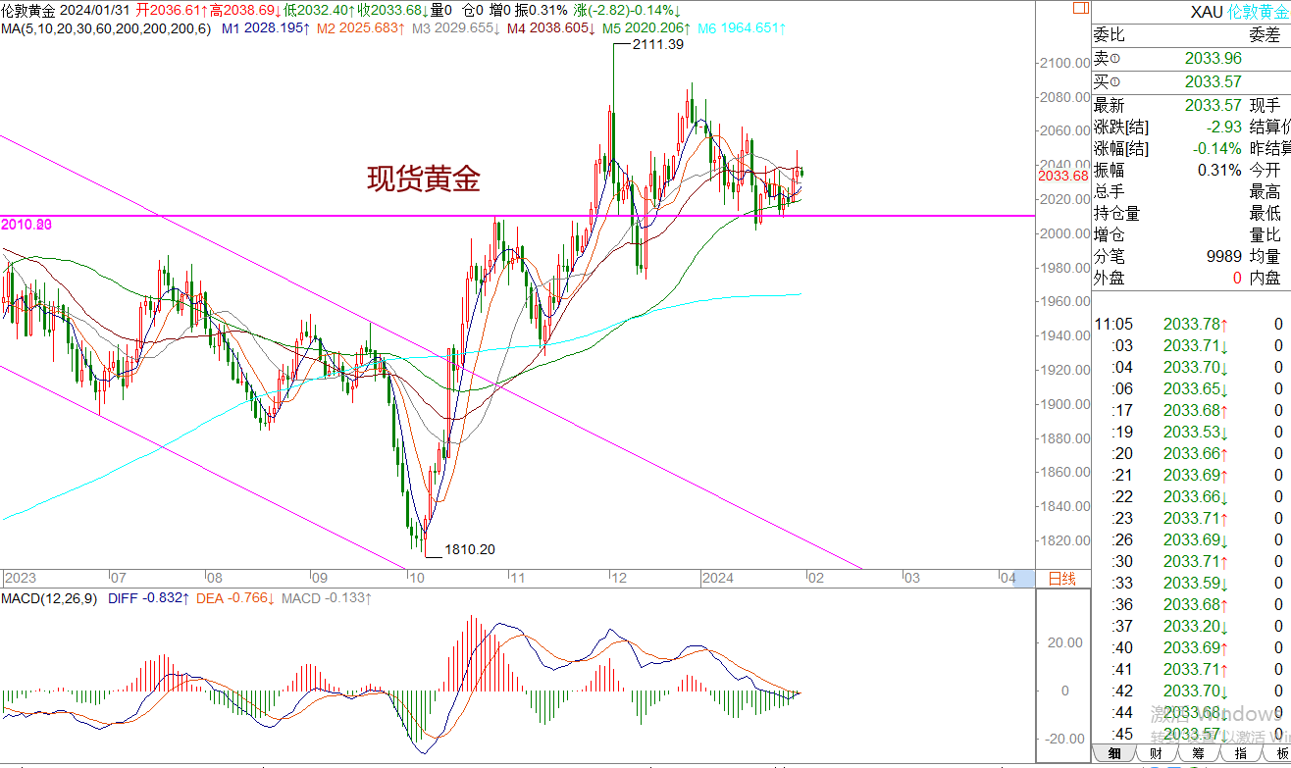
Task: Open the 日线 period selector
Action: (x=1062, y=579)
